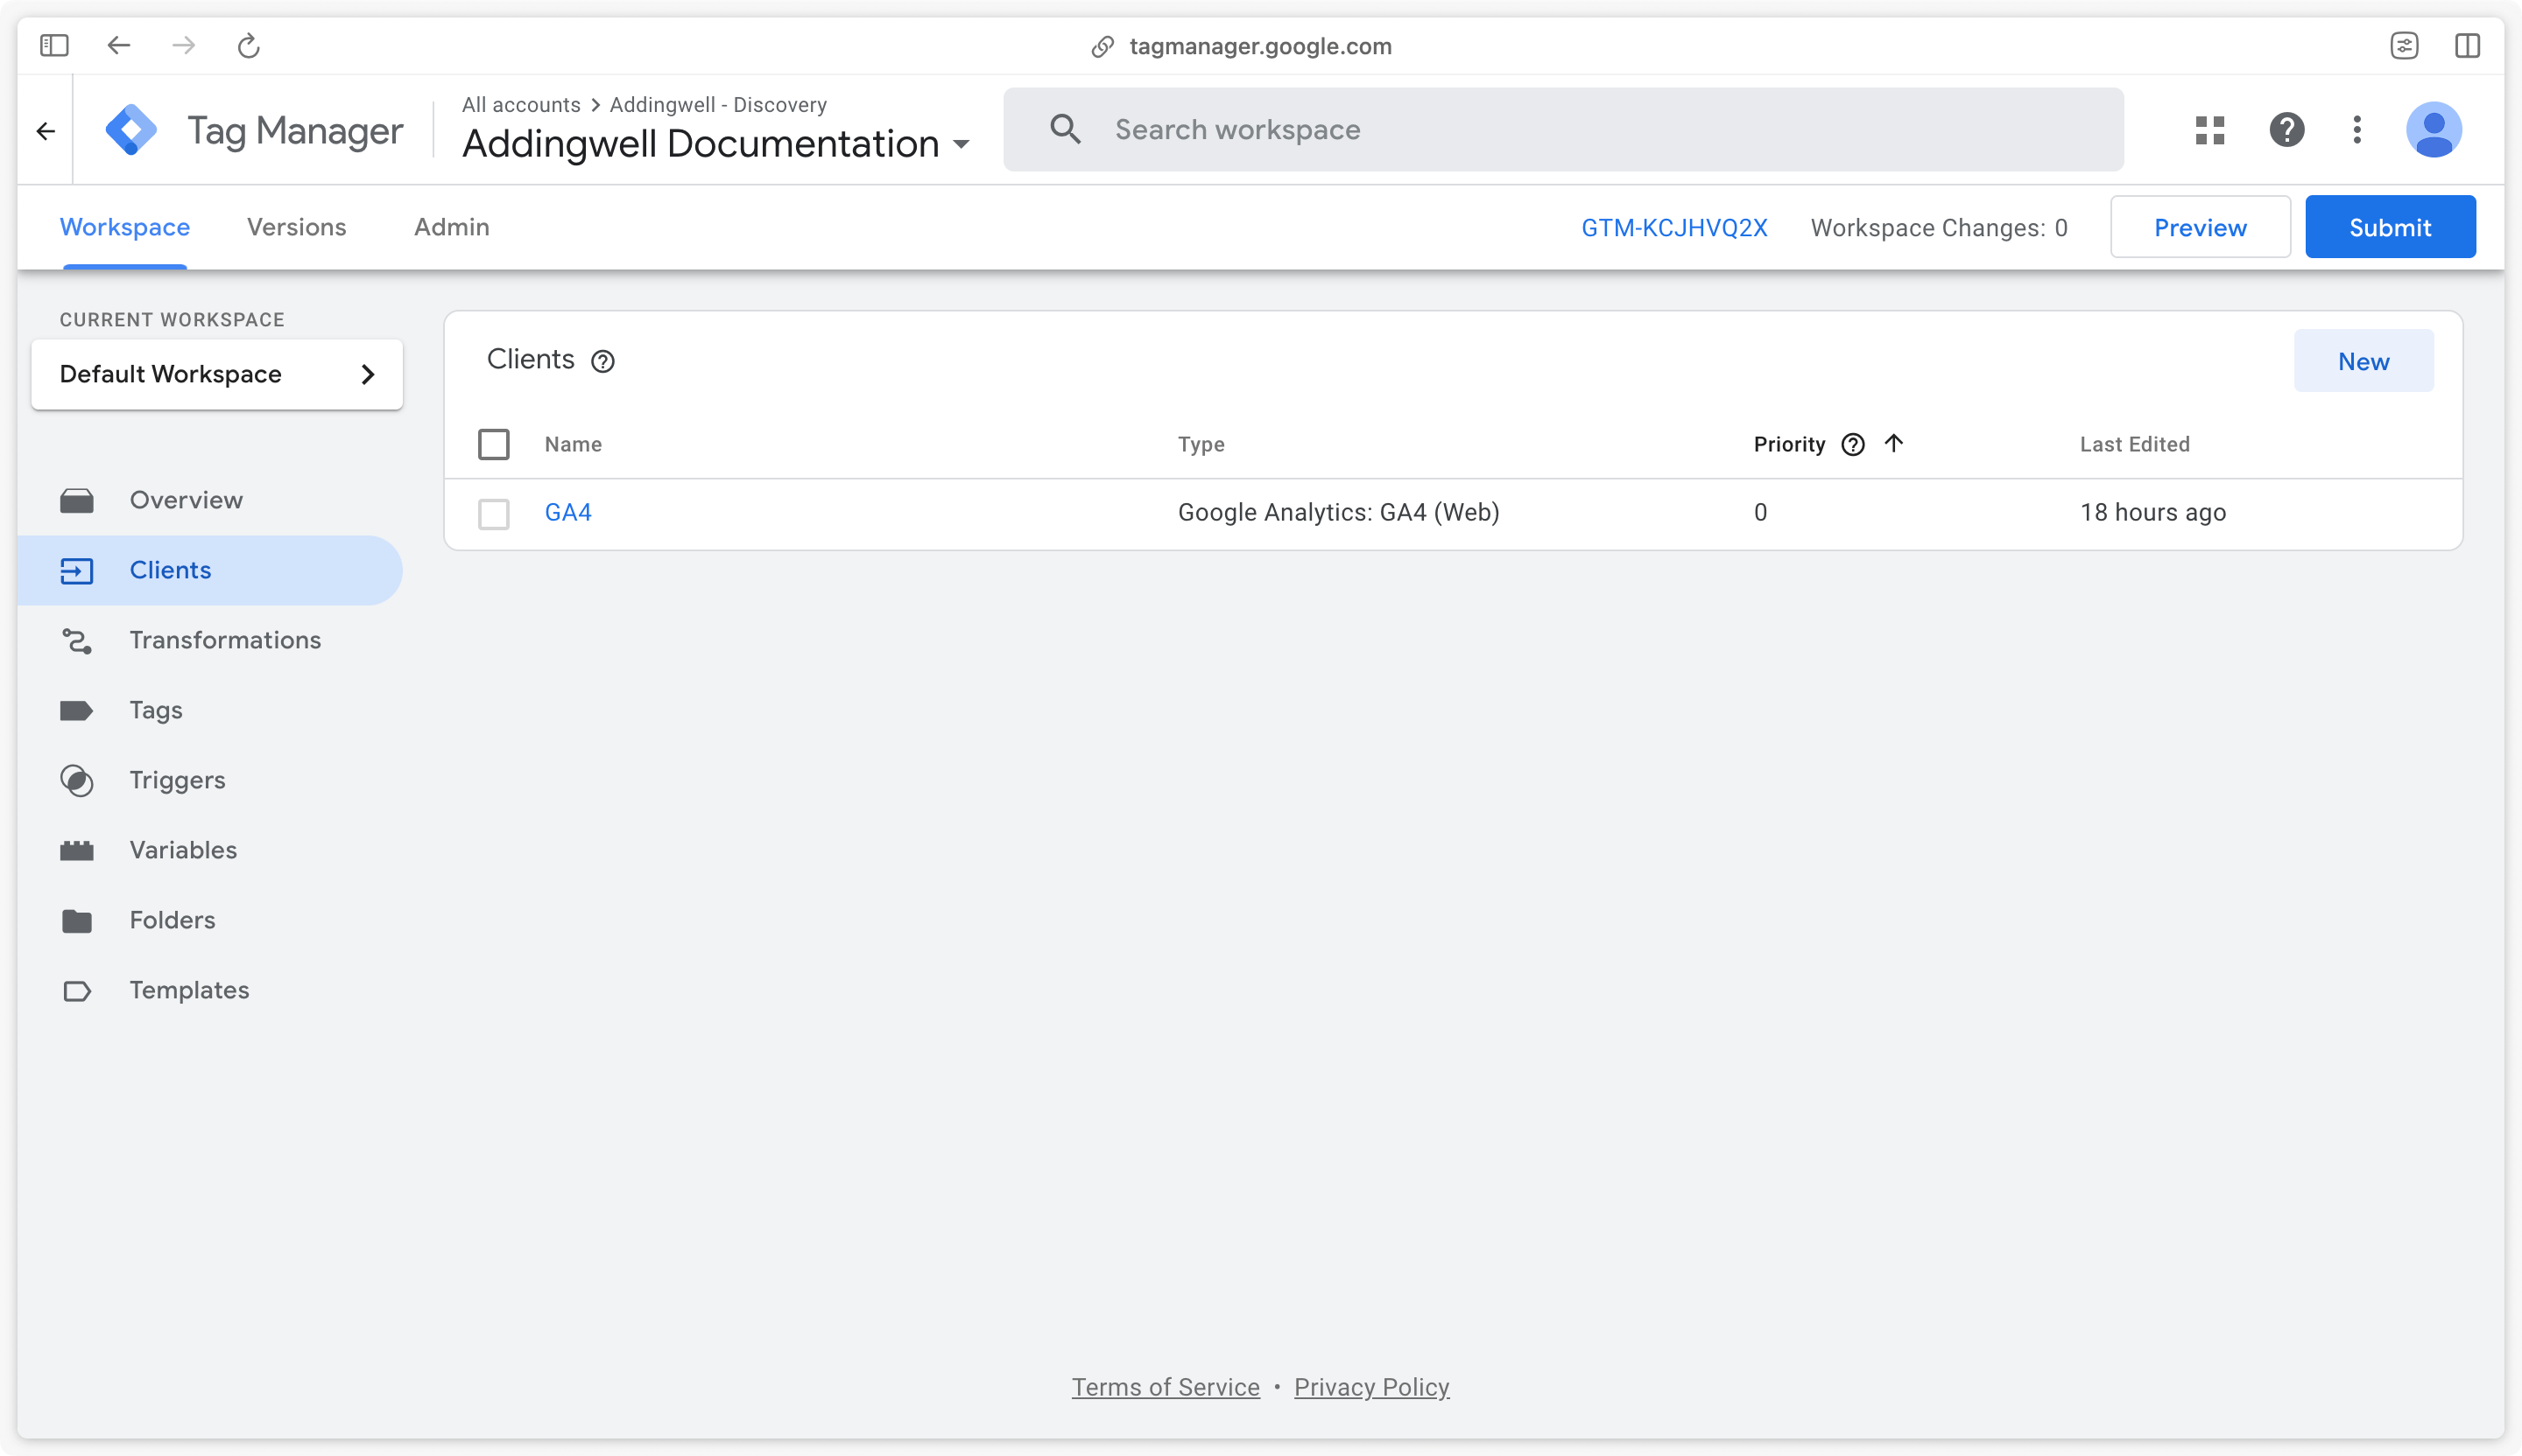This screenshot has height=1456, width=2522.
Task: Click the priority value 0 in GA4 row
Action: click(1760, 512)
